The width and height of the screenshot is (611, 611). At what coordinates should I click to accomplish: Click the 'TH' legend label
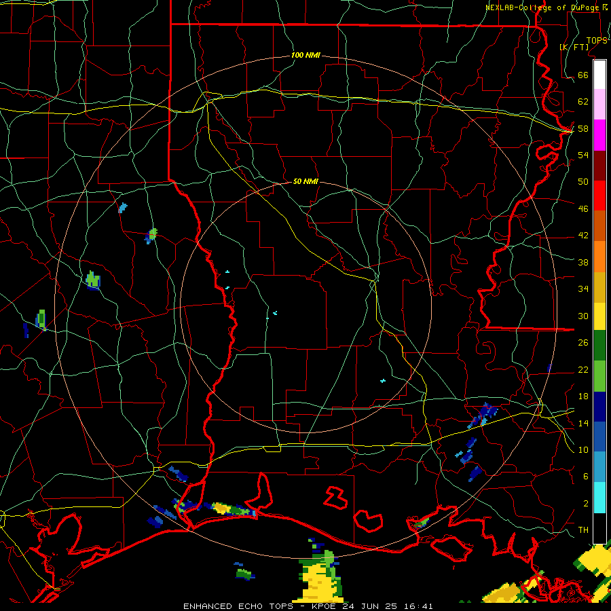[x=583, y=530]
